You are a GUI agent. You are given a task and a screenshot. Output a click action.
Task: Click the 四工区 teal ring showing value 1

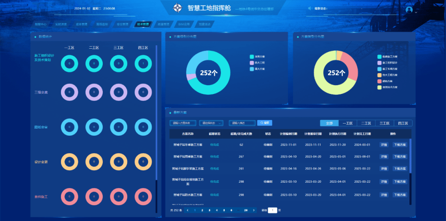[x=143, y=64]
